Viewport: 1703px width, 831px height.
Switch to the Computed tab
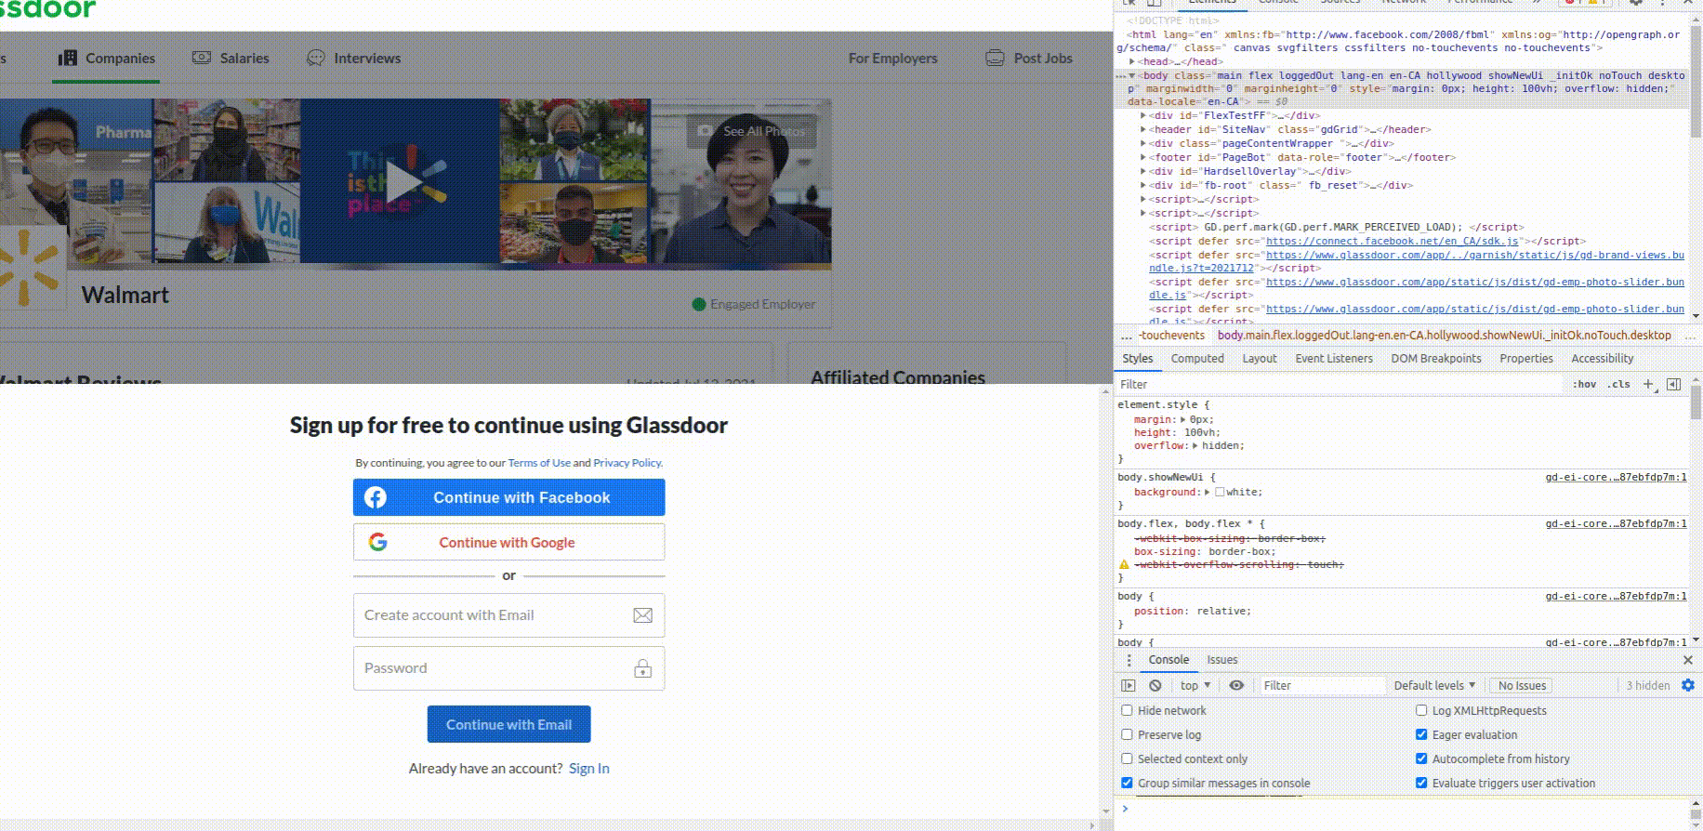(1197, 359)
